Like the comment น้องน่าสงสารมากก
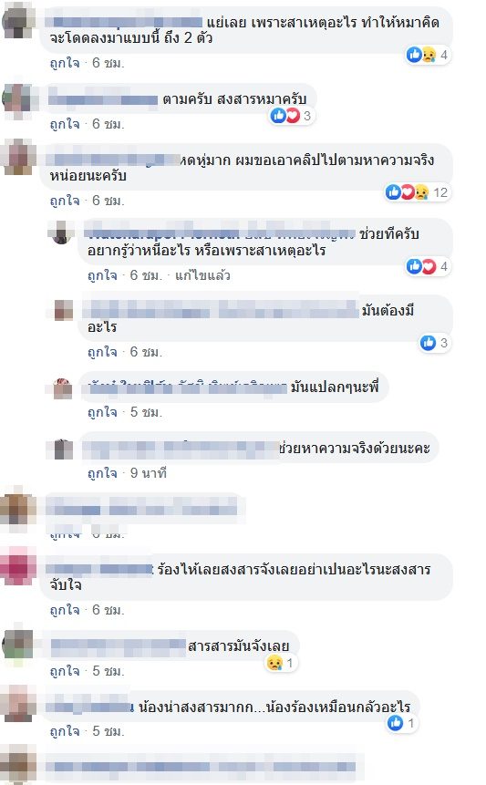 pyautogui.click(x=65, y=731)
